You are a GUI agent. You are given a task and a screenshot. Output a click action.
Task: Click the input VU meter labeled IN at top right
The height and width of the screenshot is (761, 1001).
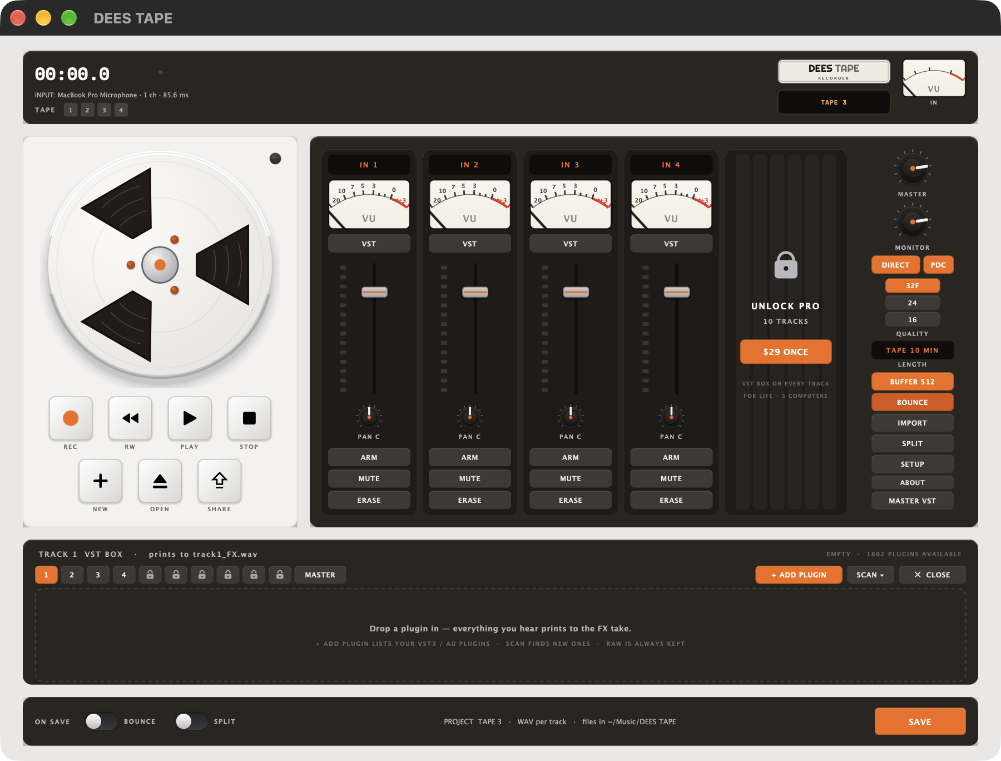pyautogui.click(x=934, y=78)
